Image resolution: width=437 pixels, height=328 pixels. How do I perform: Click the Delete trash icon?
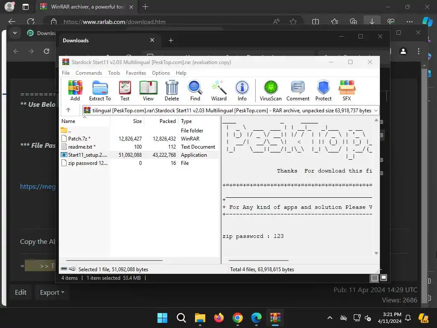(x=172, y=91)
